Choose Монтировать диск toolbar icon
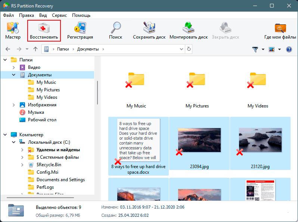This screenshot has width=298, height=222. pos(189,30)
